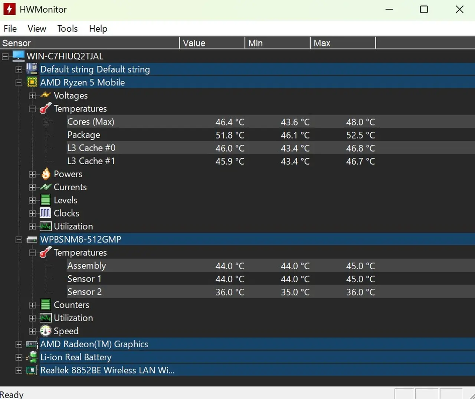Click the Max column header
The height and width of the screenshot is (399, 475).
point(342,43)
